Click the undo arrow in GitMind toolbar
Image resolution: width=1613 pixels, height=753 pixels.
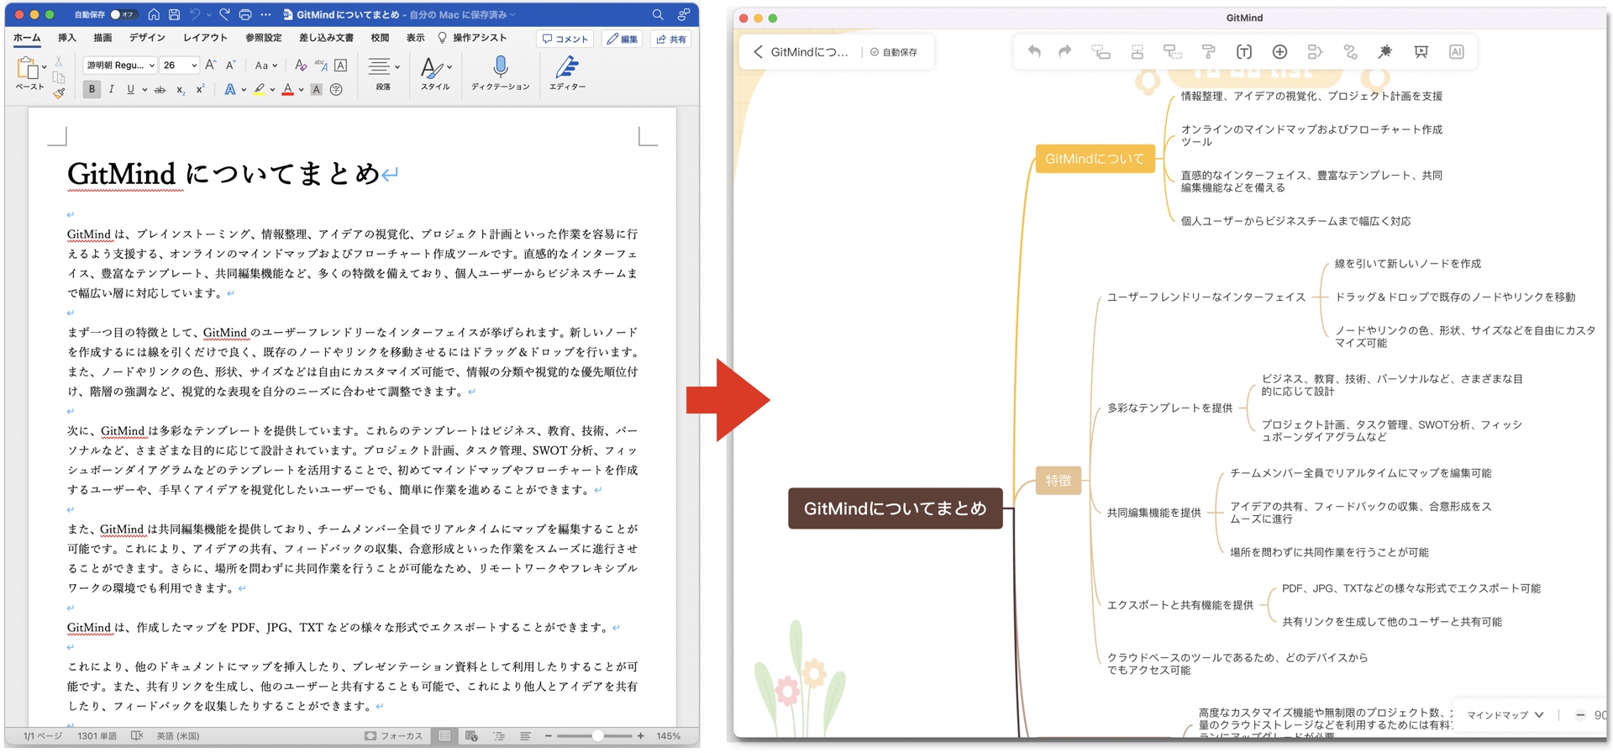click(x=1034, y=52)
